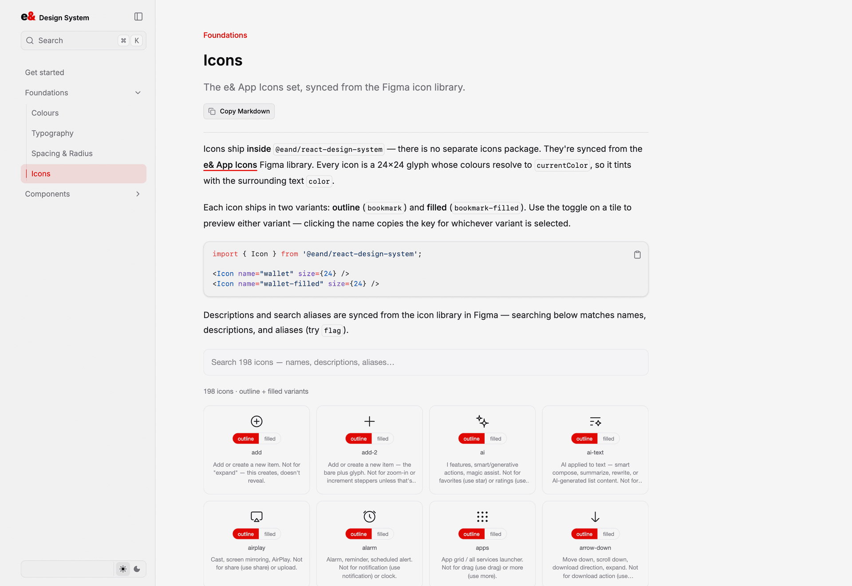Click the ai sparkle icon glyph
Screen dimensions: 852x586
[x=482, y=421]
